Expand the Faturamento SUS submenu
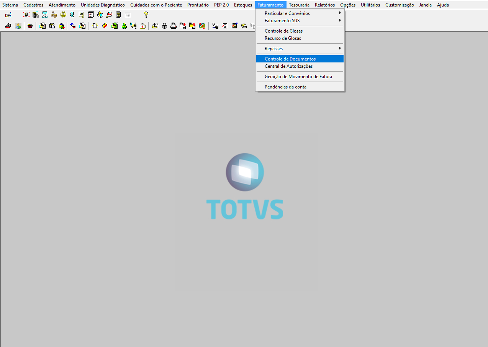The width and height of the screenshot is (488, 347). pos(300,21)
